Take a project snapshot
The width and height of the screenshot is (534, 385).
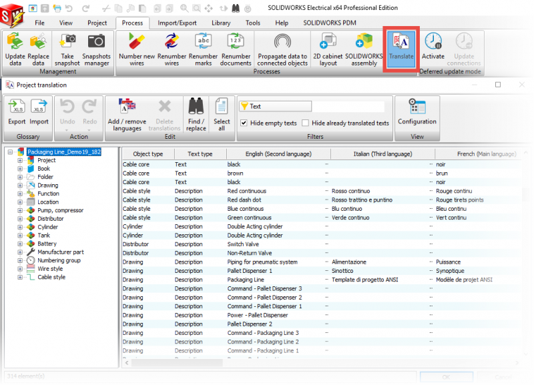click(67, 49)
